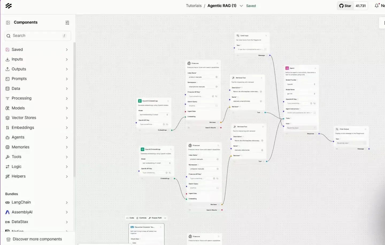The width and height of the screenshot is (385, 245).
Task: Expand the Vector Stores chevron
Action: coord(67,118)
